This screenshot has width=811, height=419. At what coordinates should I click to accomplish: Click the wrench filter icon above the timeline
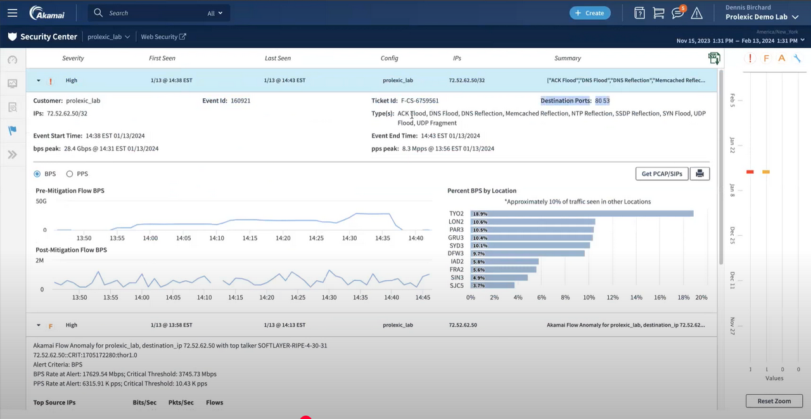pos(797,58)
